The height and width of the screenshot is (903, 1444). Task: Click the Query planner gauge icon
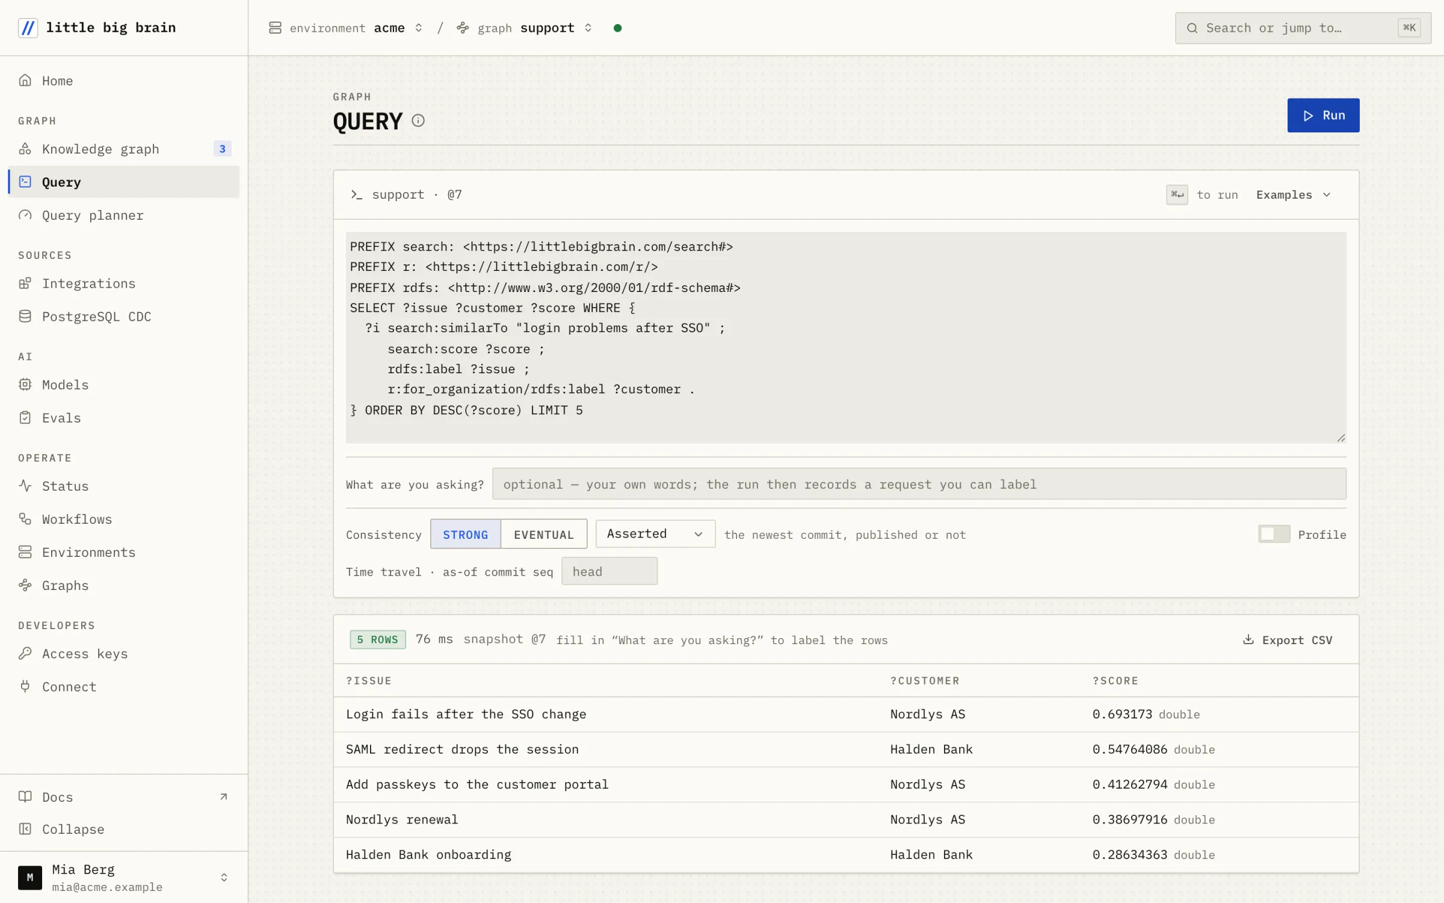tap(25, 215)
